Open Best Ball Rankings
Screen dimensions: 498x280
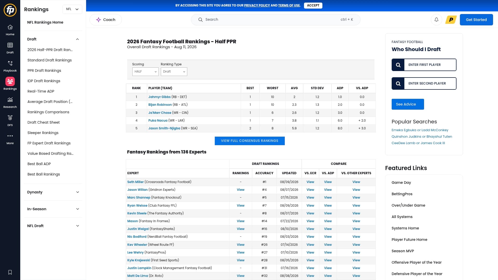pos(44,174)
